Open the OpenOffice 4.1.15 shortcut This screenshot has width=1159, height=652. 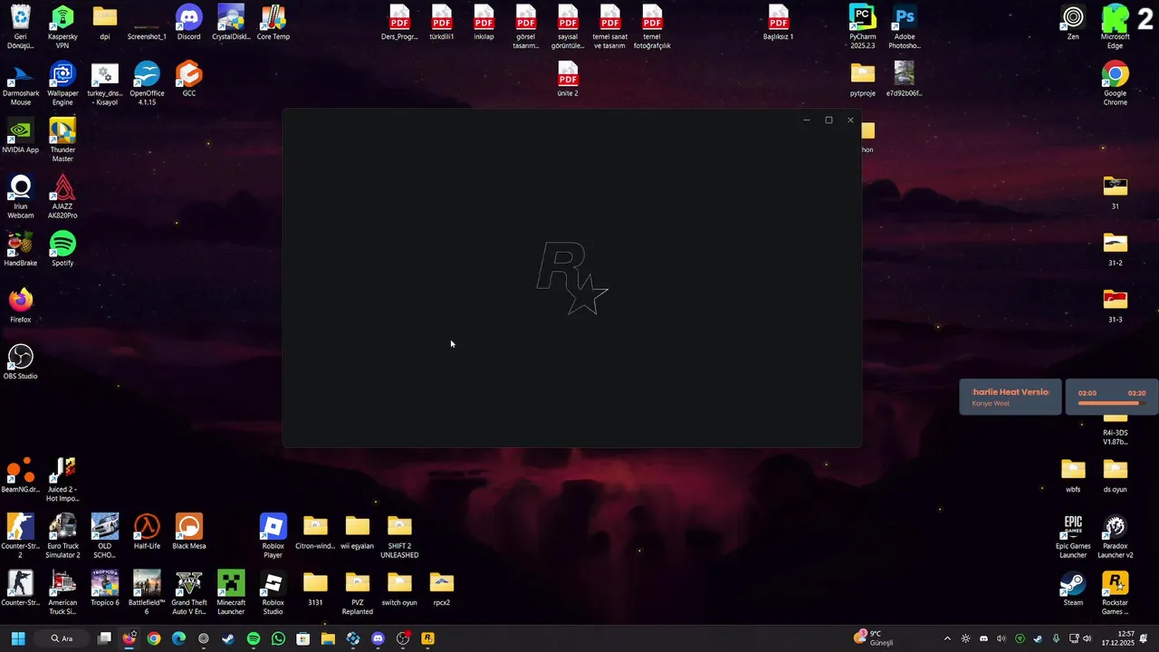point(147,83)
